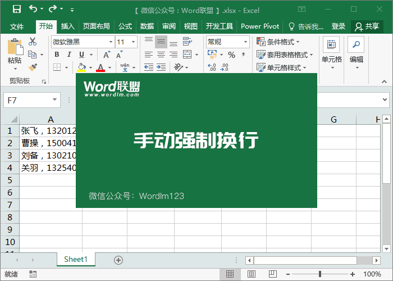Toggle Italic formatting
The image size is (393, 281).
[70, 55]
